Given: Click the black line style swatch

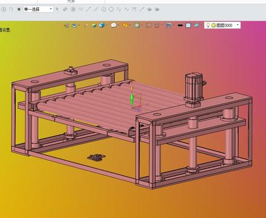Looking at the screenshot, I should [180, 25].
